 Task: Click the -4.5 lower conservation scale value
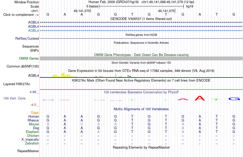pyautogui.click(x=33, y=105)
